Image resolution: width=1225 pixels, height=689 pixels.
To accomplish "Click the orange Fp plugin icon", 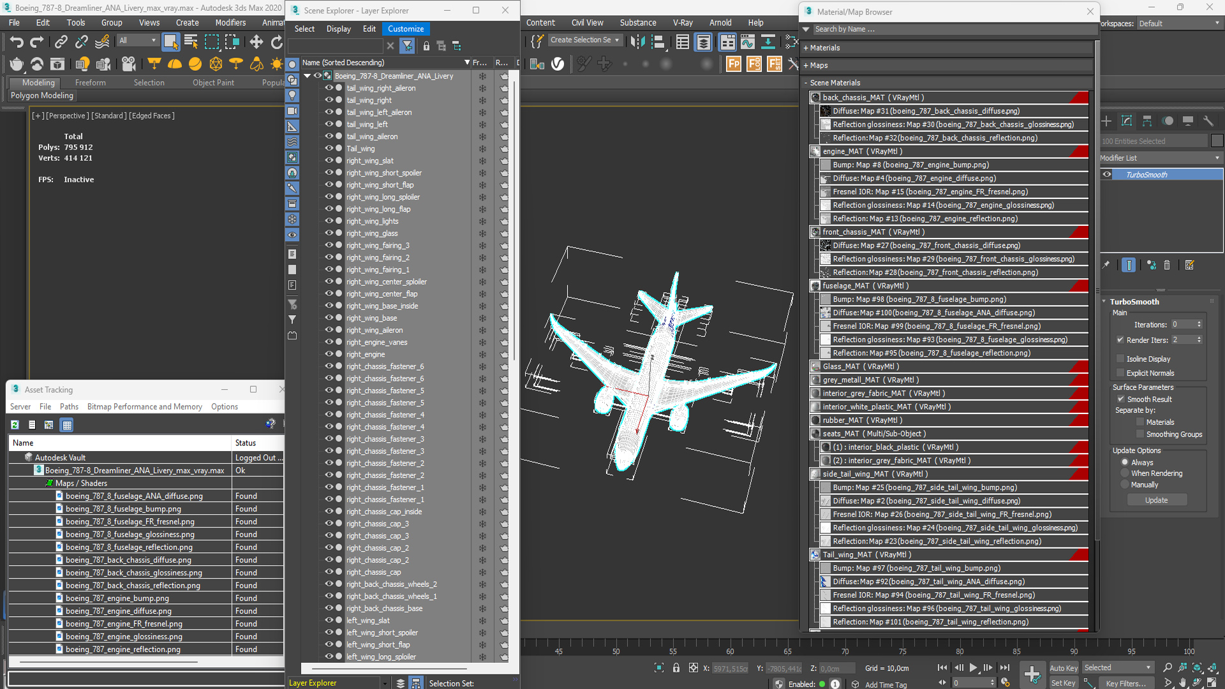I will (x=734, y=64).
